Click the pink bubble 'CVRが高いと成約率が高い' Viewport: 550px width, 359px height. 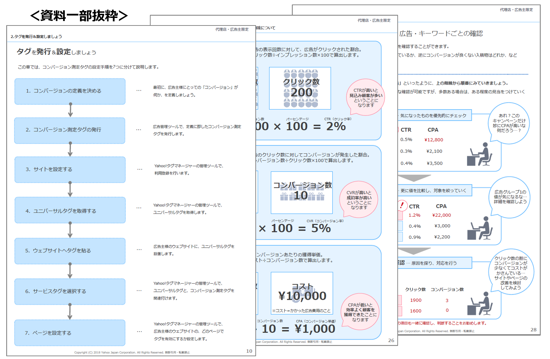coord(359,200)
